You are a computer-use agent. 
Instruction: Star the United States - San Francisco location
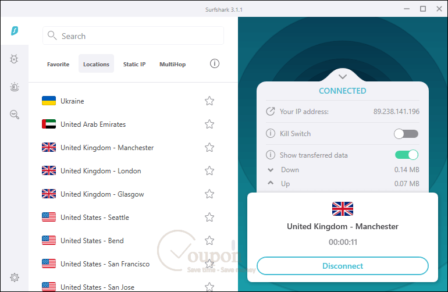pos(209,263)
